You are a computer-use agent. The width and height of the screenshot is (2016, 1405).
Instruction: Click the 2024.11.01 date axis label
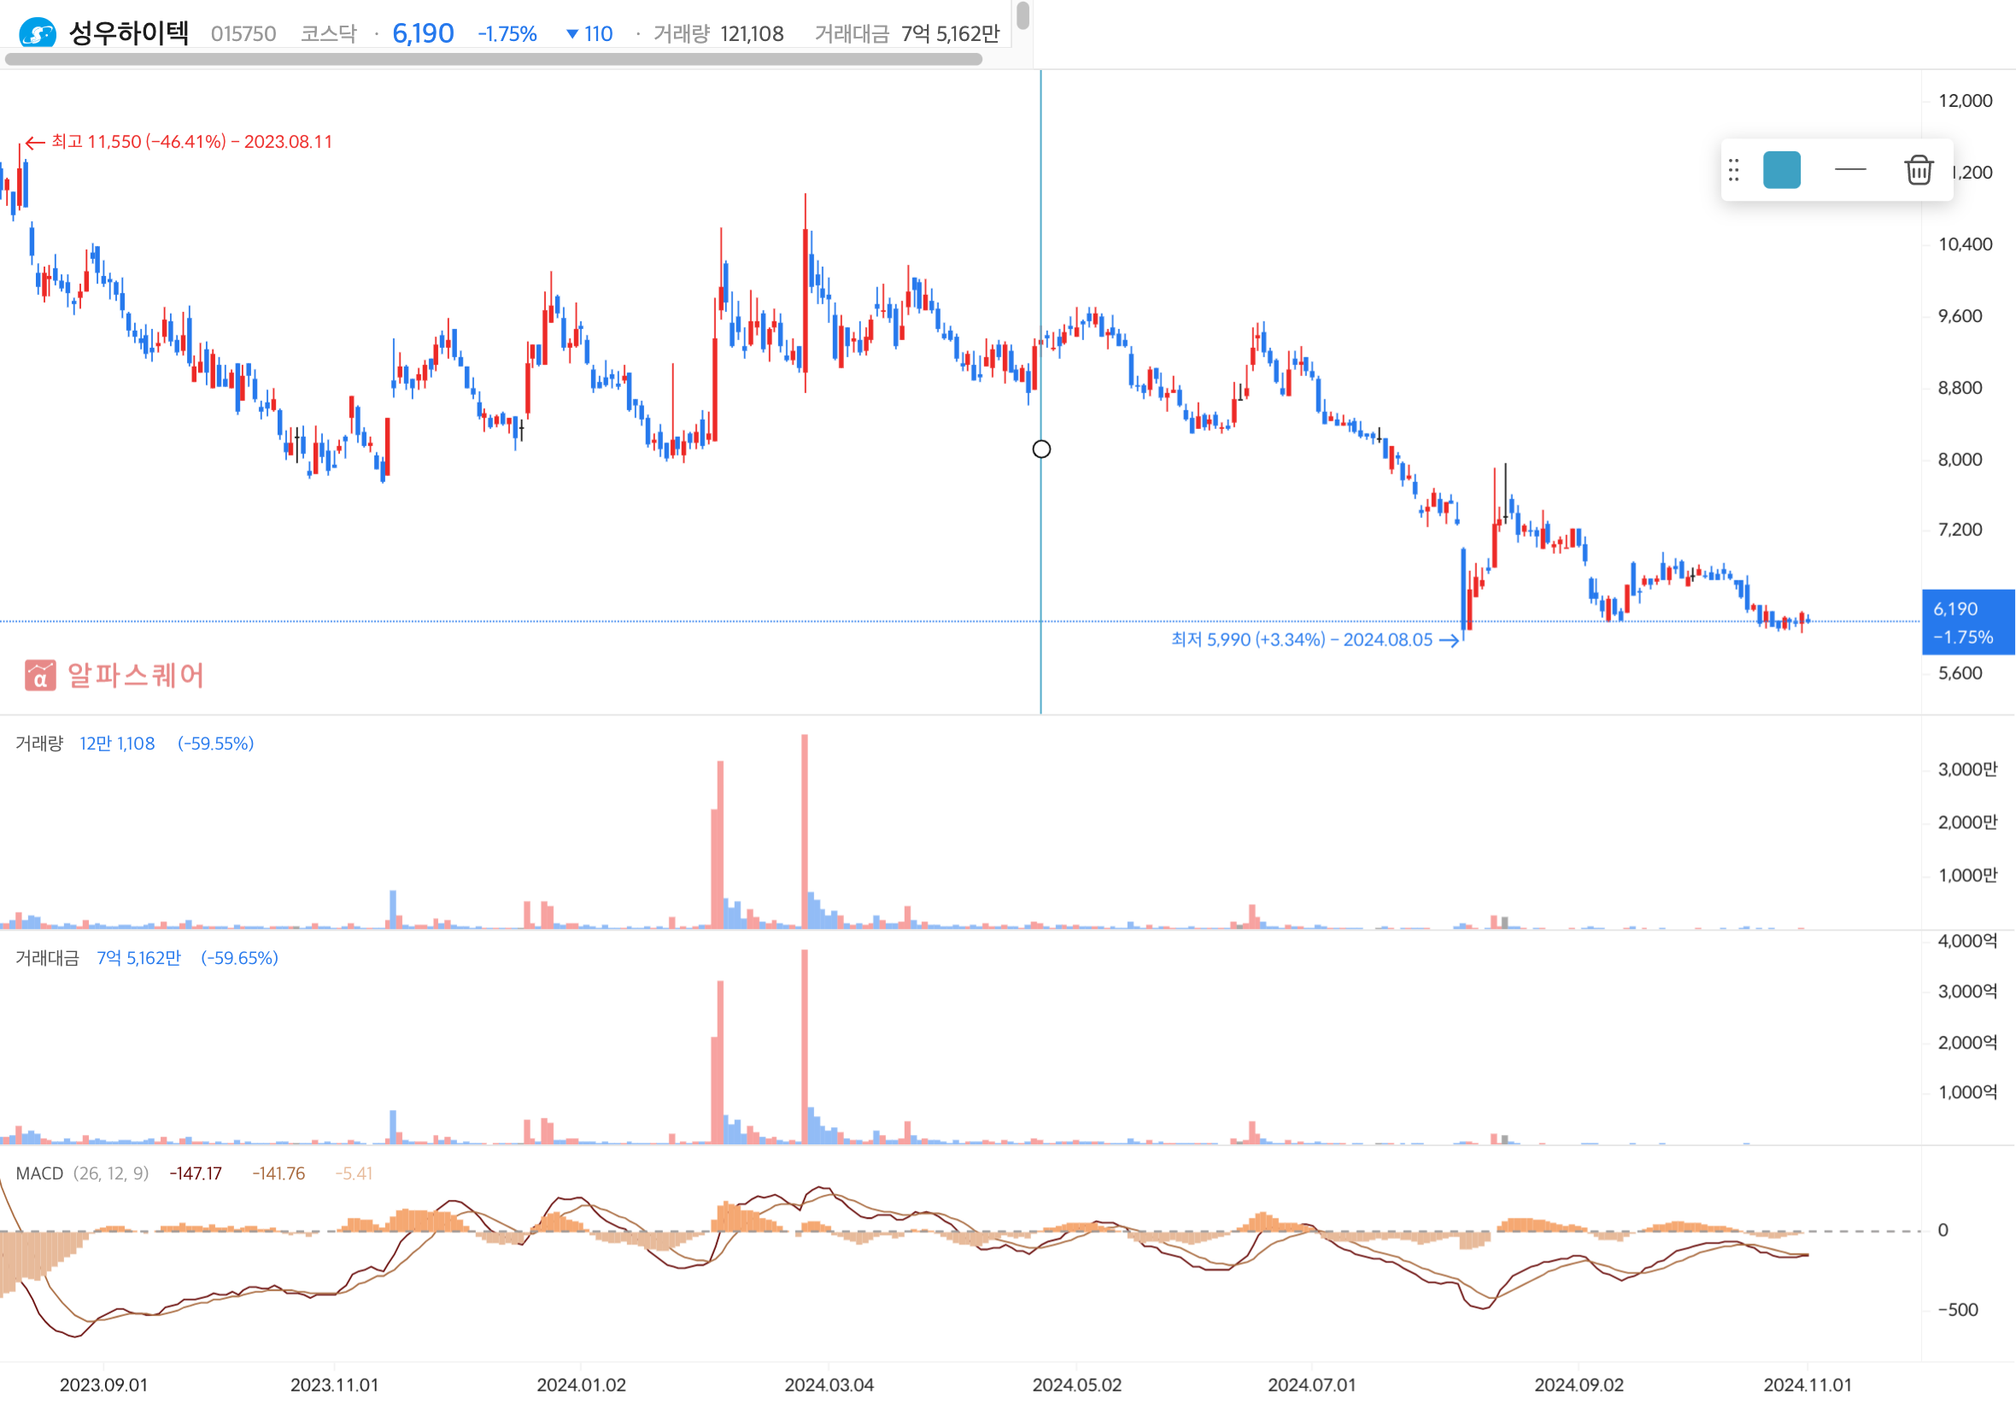(x=1808, y=1384)
